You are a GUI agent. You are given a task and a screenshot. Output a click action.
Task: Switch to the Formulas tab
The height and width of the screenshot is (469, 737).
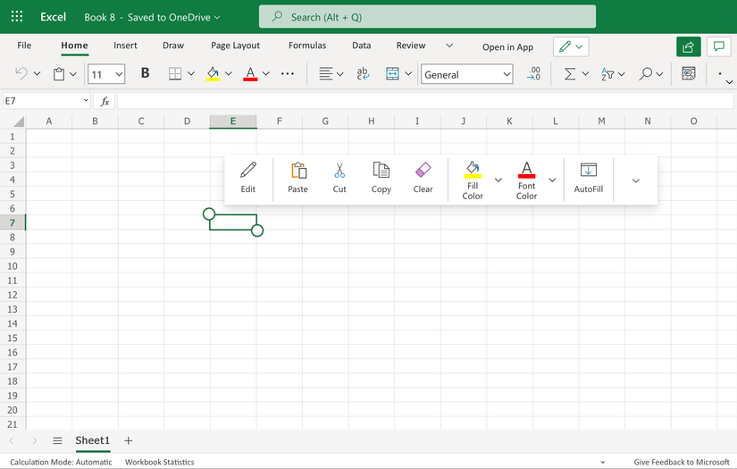pyautogui.click(x=307, y=46)
